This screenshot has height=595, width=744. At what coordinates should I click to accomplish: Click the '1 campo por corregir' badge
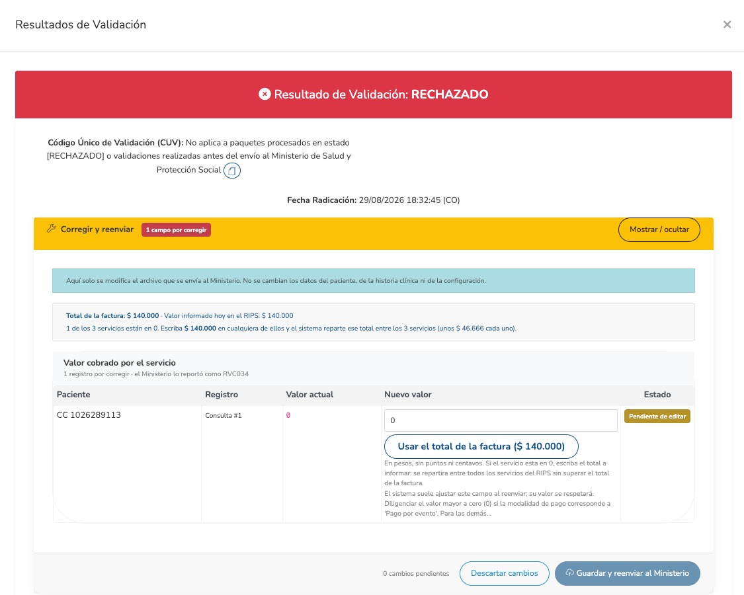[176, 229]
